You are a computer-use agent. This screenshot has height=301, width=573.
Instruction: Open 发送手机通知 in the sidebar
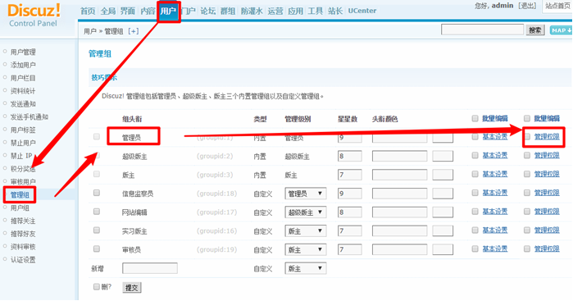[x=30, y=117]
